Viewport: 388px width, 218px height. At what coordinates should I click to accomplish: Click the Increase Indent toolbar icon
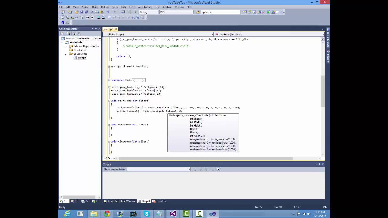pos(92,18)
